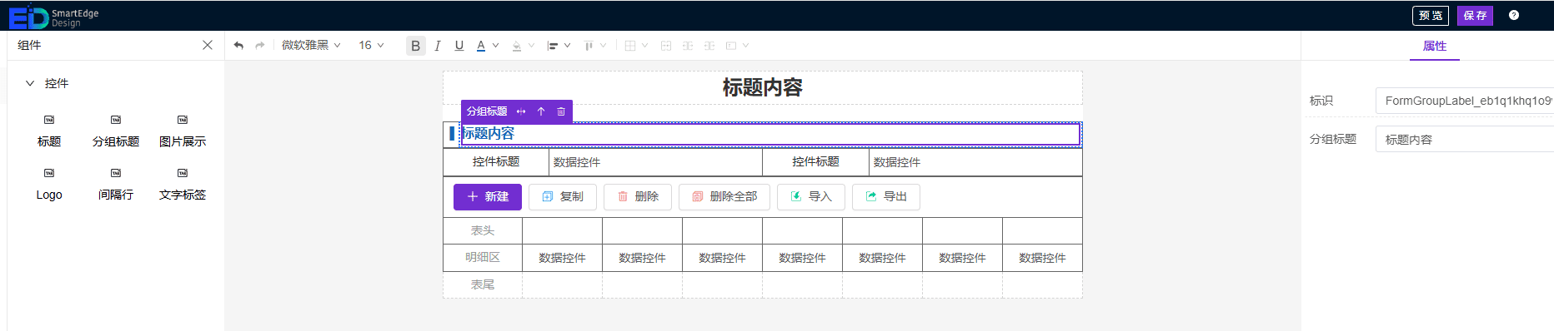The height and width of the screenshot is (331, 1554).
Task: Toggle underline formatting (U)
Action: click(459, 46)
